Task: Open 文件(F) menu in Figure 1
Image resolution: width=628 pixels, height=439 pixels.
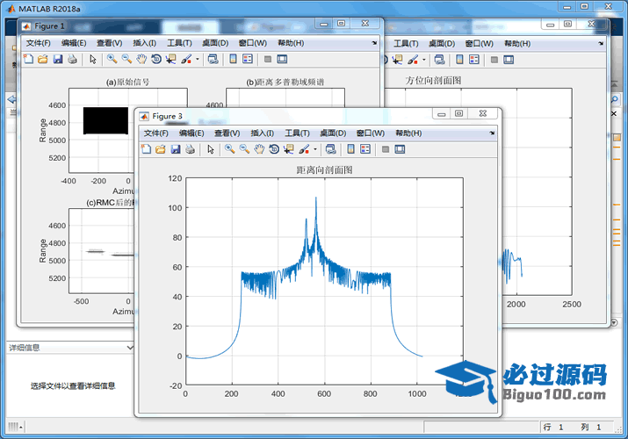Action: coord(38,43)
